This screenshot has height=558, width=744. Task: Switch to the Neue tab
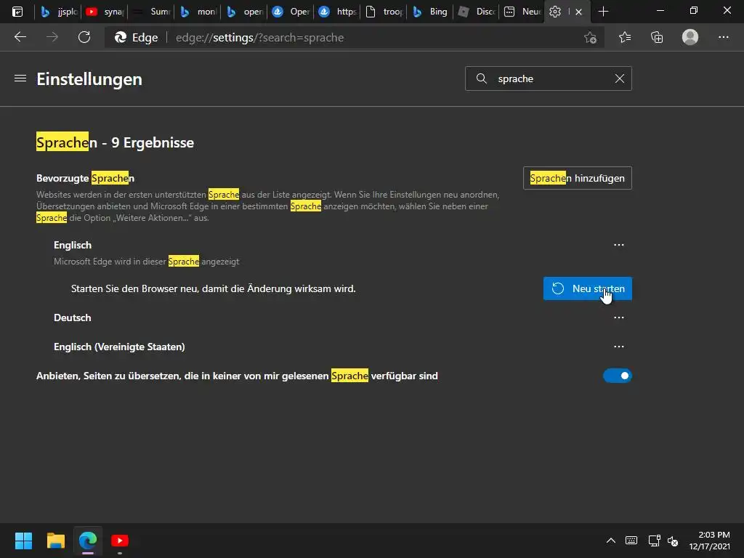click(522, 12)
